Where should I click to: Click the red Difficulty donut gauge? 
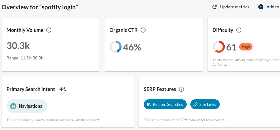click(x=218, y=47)
